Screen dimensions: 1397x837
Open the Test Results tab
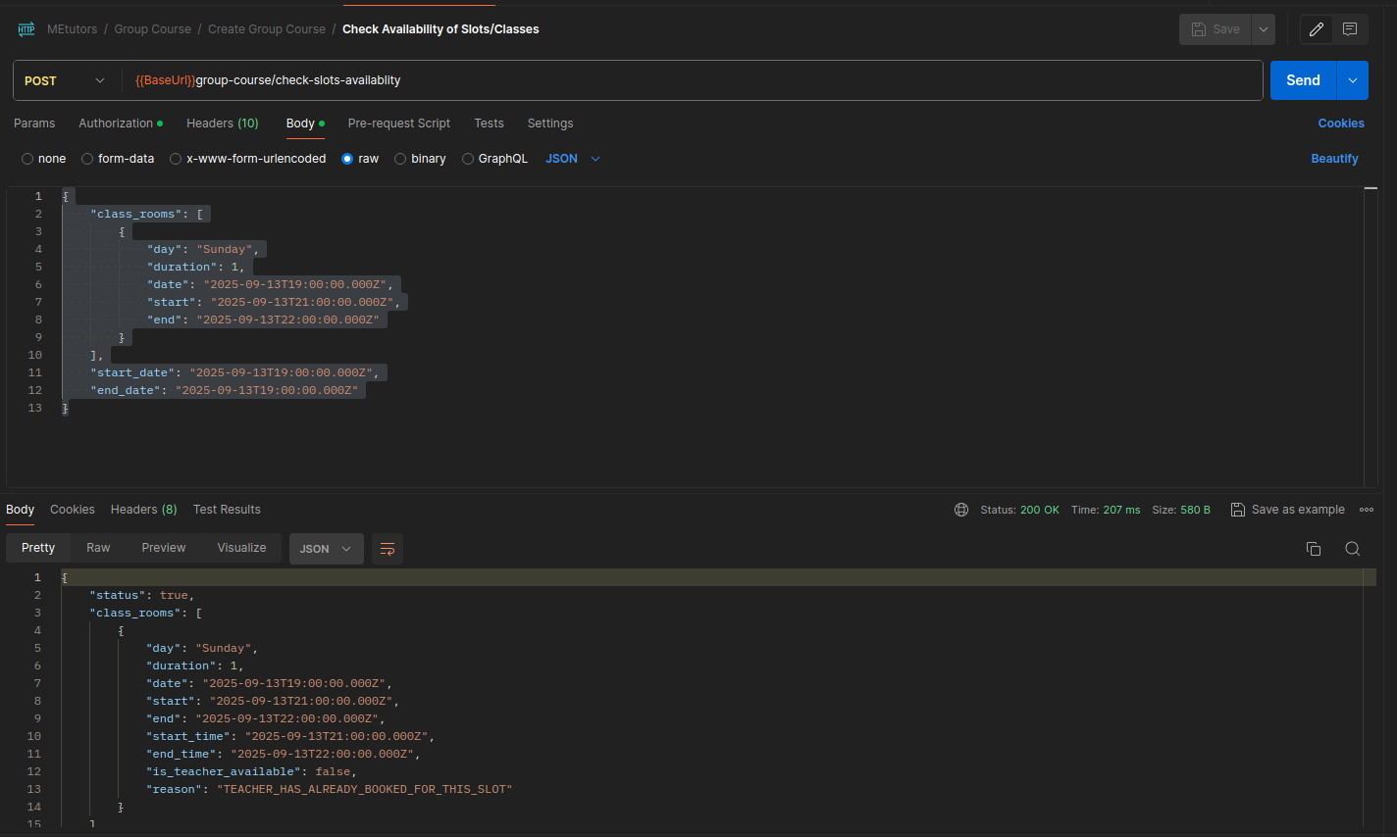point(227,510)
